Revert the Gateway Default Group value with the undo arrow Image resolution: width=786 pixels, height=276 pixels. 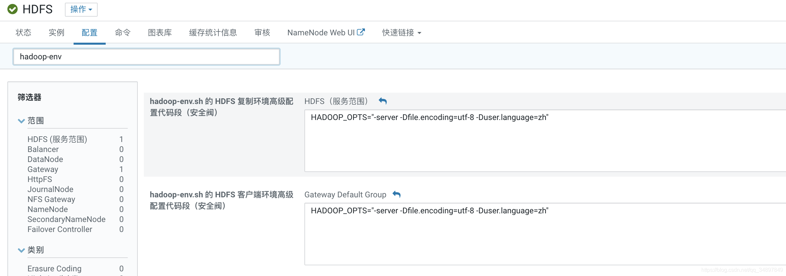click(x=397, y=194)
